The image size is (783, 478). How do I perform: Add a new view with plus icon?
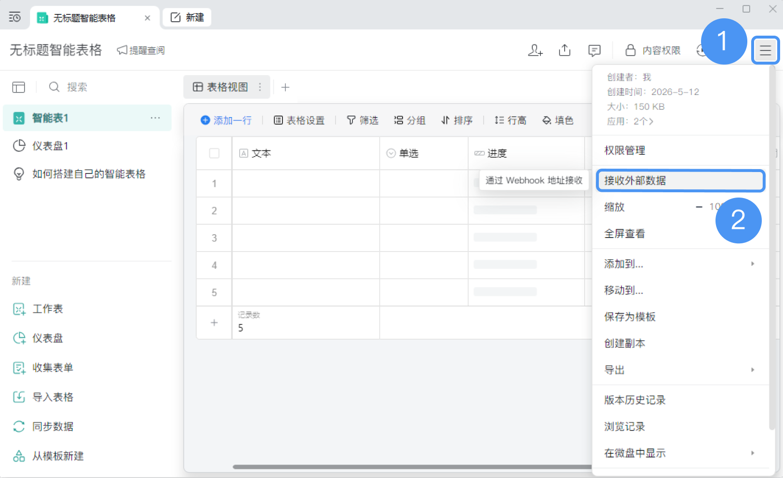click(285, 87)
